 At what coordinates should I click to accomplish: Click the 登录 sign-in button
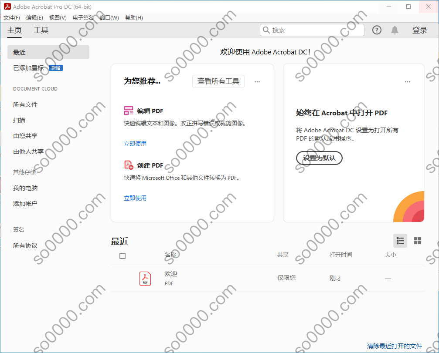[x=419, y=30]
